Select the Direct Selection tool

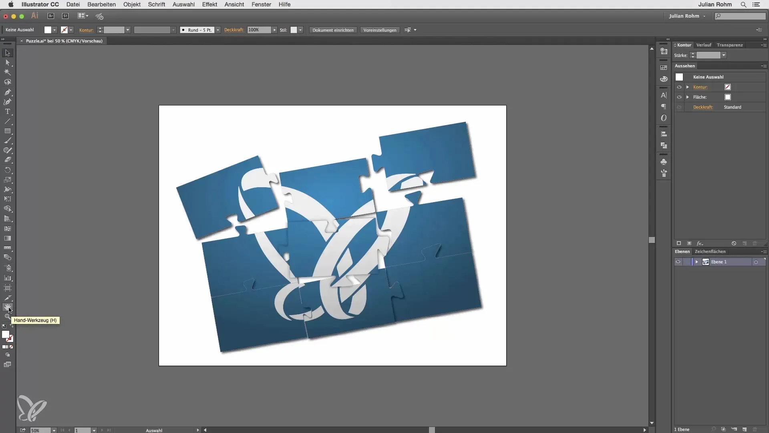click(8, 63)
